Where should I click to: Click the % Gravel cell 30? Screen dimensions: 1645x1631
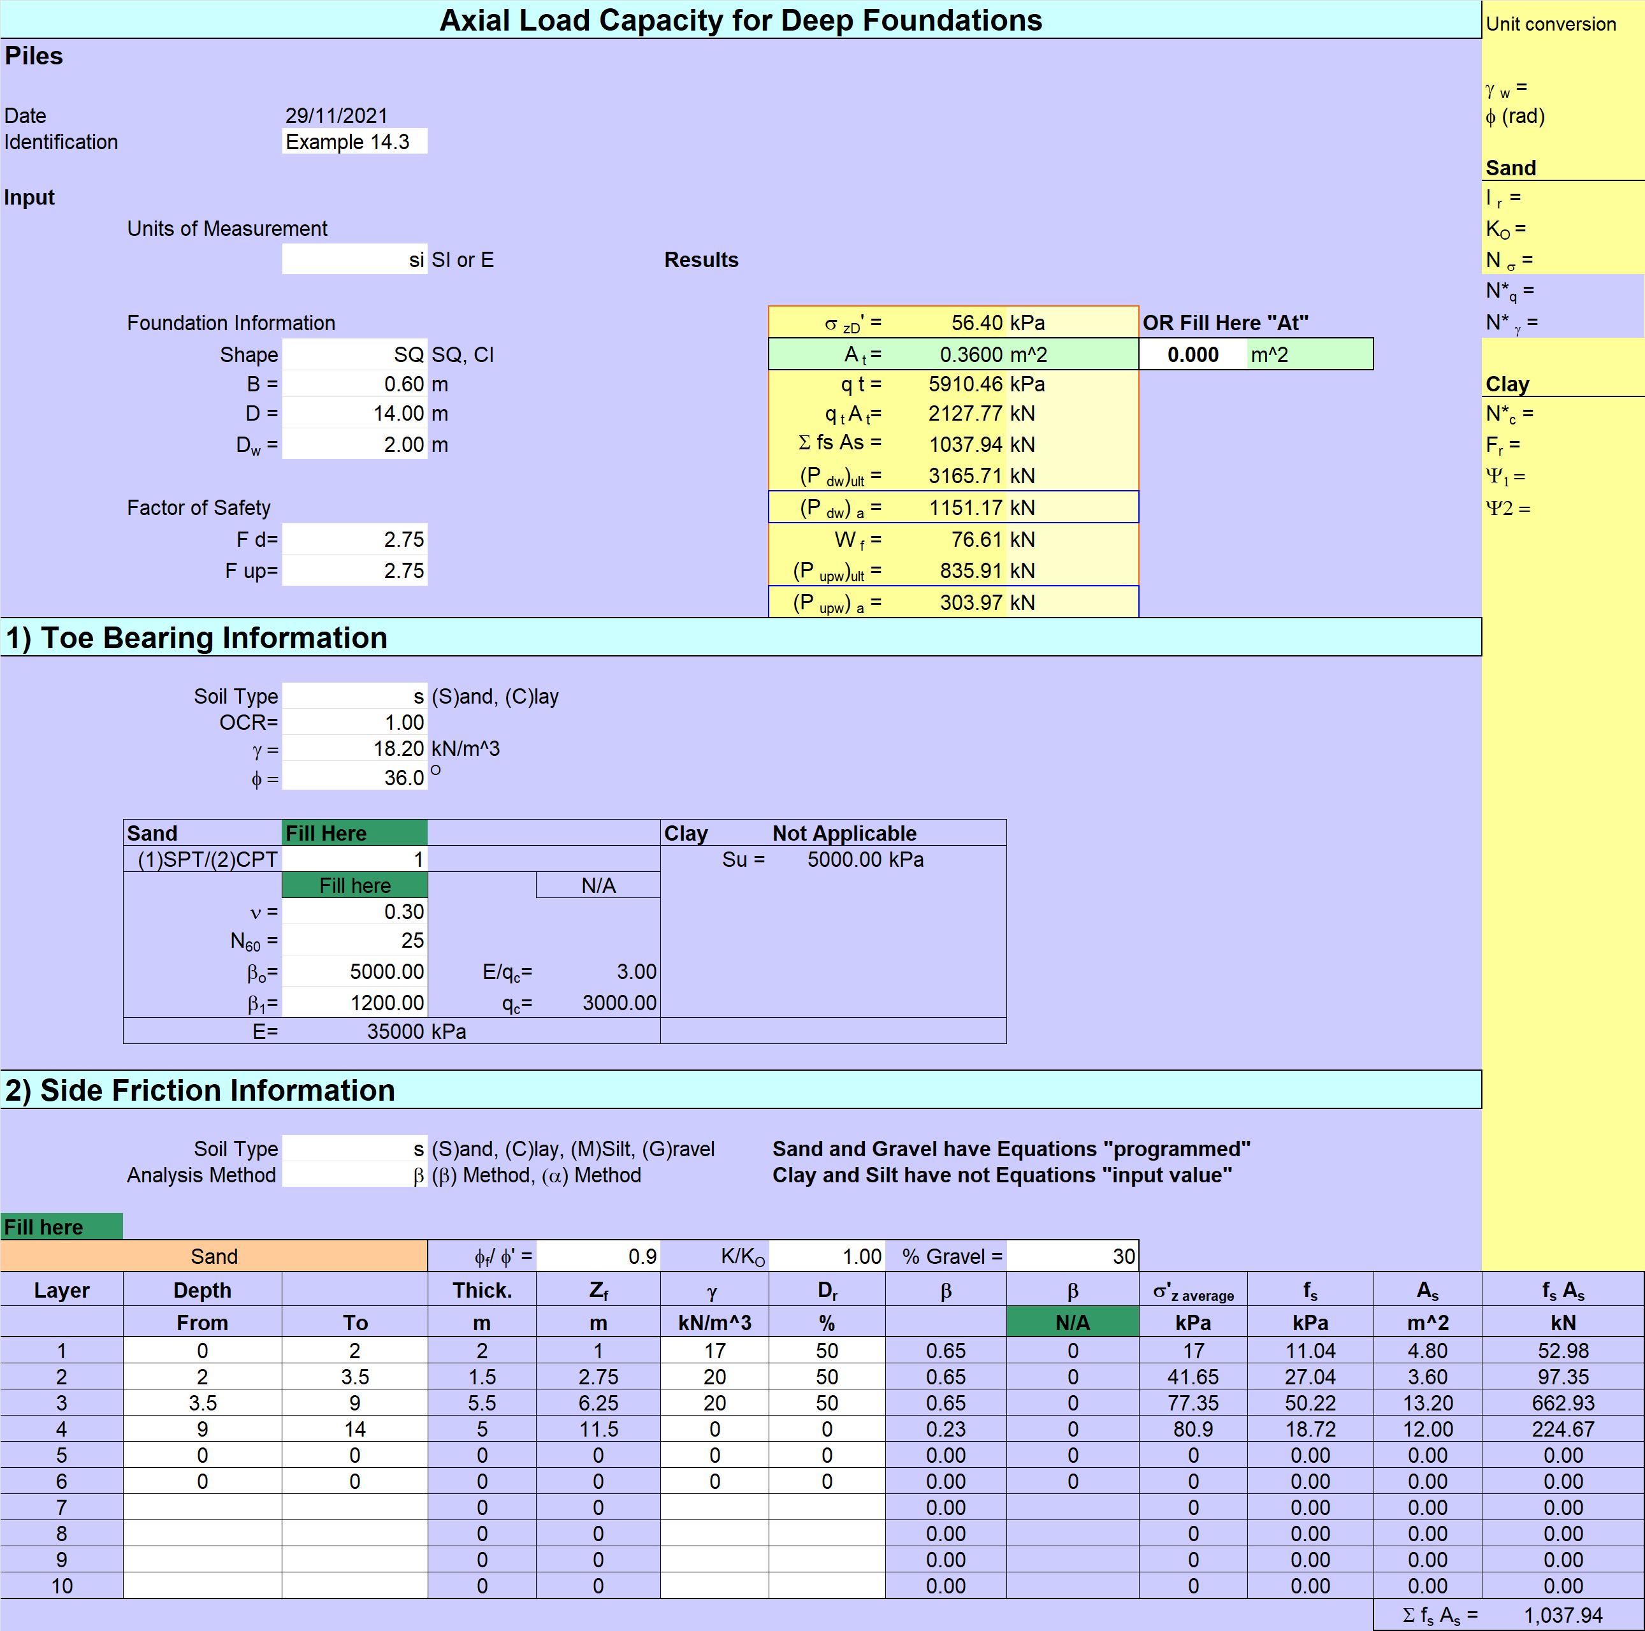pyautogui.click(x=1073, y=1256)
